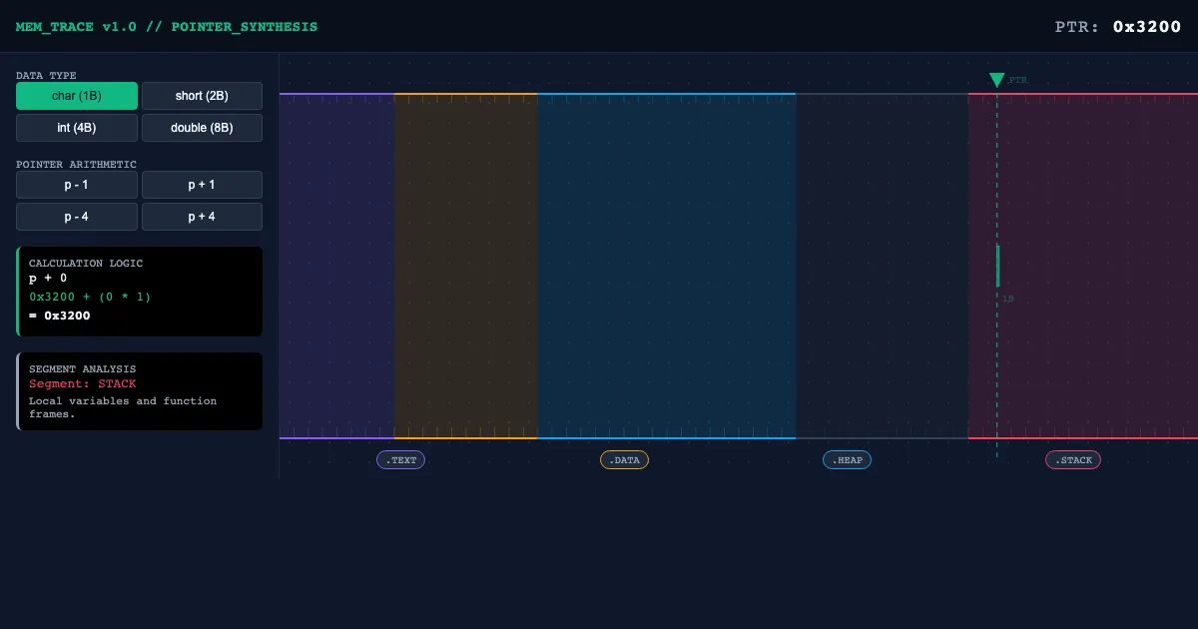Click the POINTER ARITHMETIC label

[77, 165]
